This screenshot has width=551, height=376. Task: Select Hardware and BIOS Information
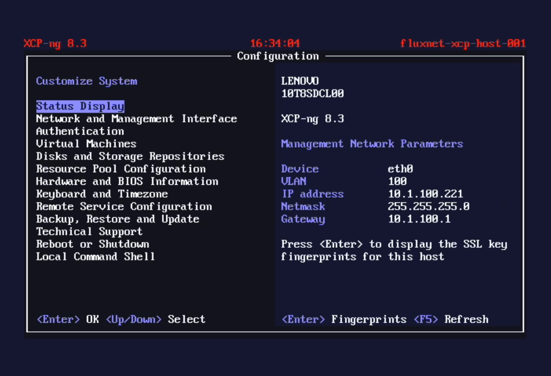point(127,181)
